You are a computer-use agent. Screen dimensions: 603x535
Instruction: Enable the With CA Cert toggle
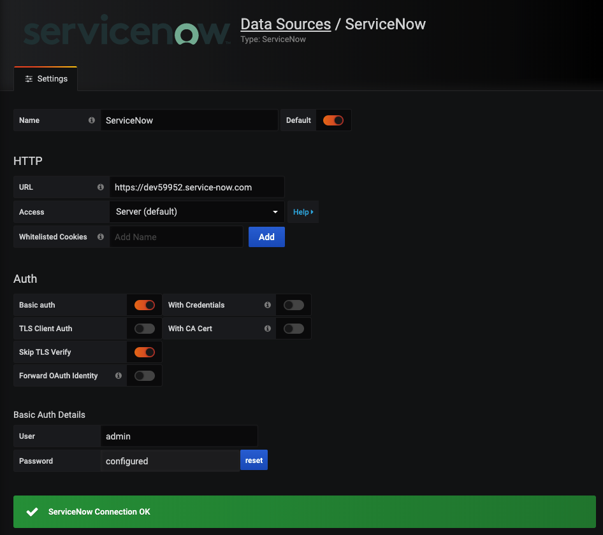(x=294, y=329)
